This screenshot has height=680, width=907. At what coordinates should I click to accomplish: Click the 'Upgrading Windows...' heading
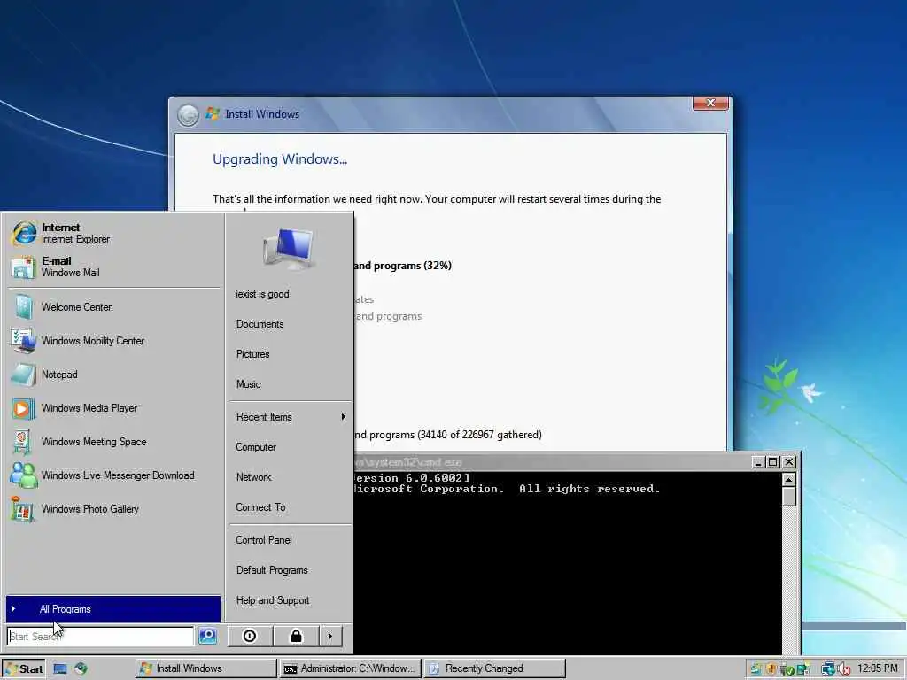click(x=280, y=159)
